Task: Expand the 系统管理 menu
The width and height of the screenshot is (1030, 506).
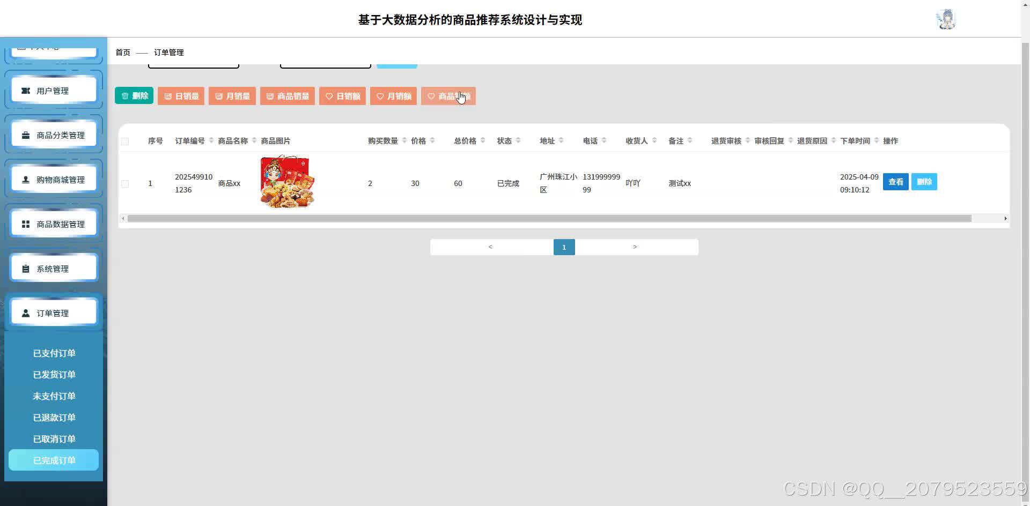Action: (x=54, y=269)
